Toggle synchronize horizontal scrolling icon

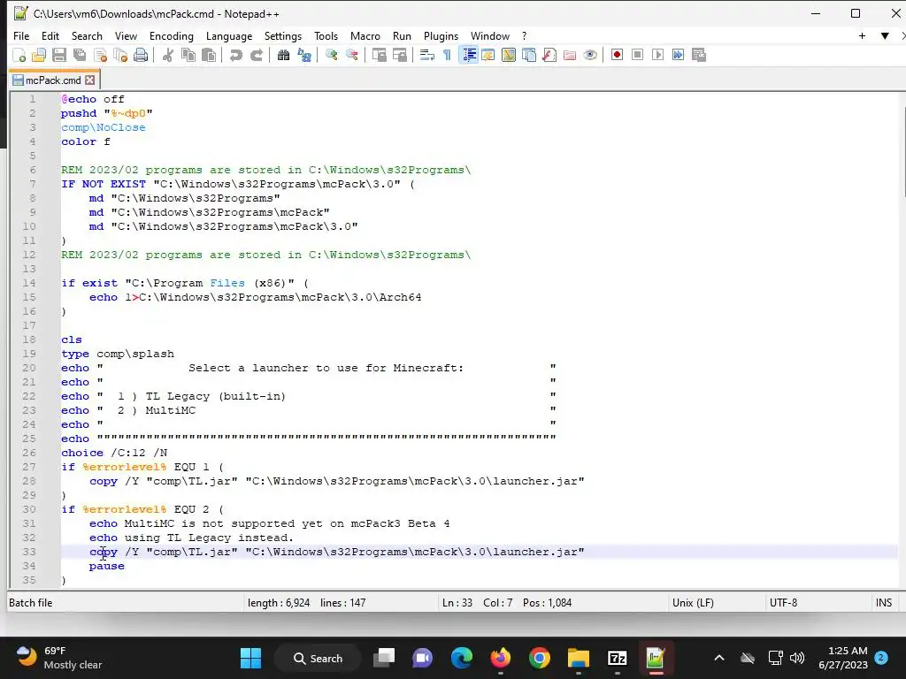[399, 55]
